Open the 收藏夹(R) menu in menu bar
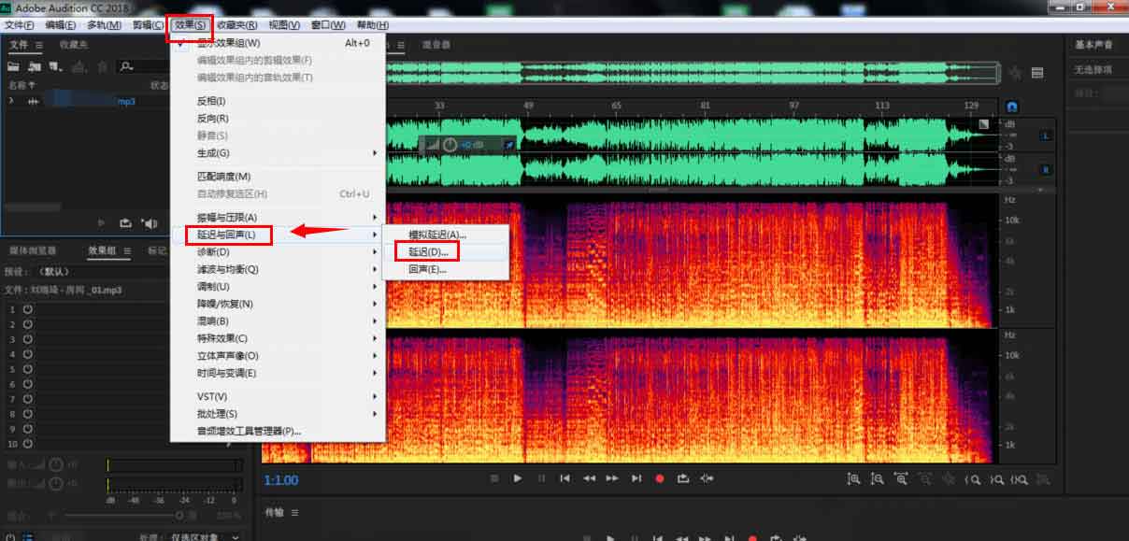Viewport: 1129px width, 541px height. [x=237, y=25]
